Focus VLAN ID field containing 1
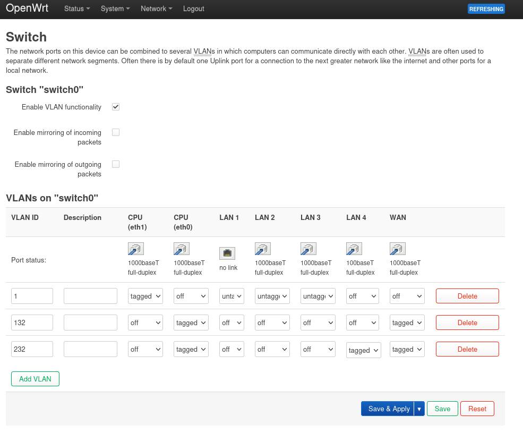 [32, 296]
